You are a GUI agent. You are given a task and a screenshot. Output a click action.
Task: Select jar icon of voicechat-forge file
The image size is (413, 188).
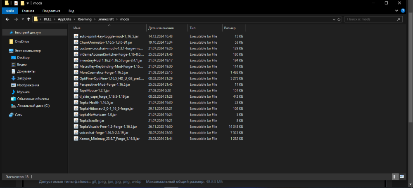(76, 132)
